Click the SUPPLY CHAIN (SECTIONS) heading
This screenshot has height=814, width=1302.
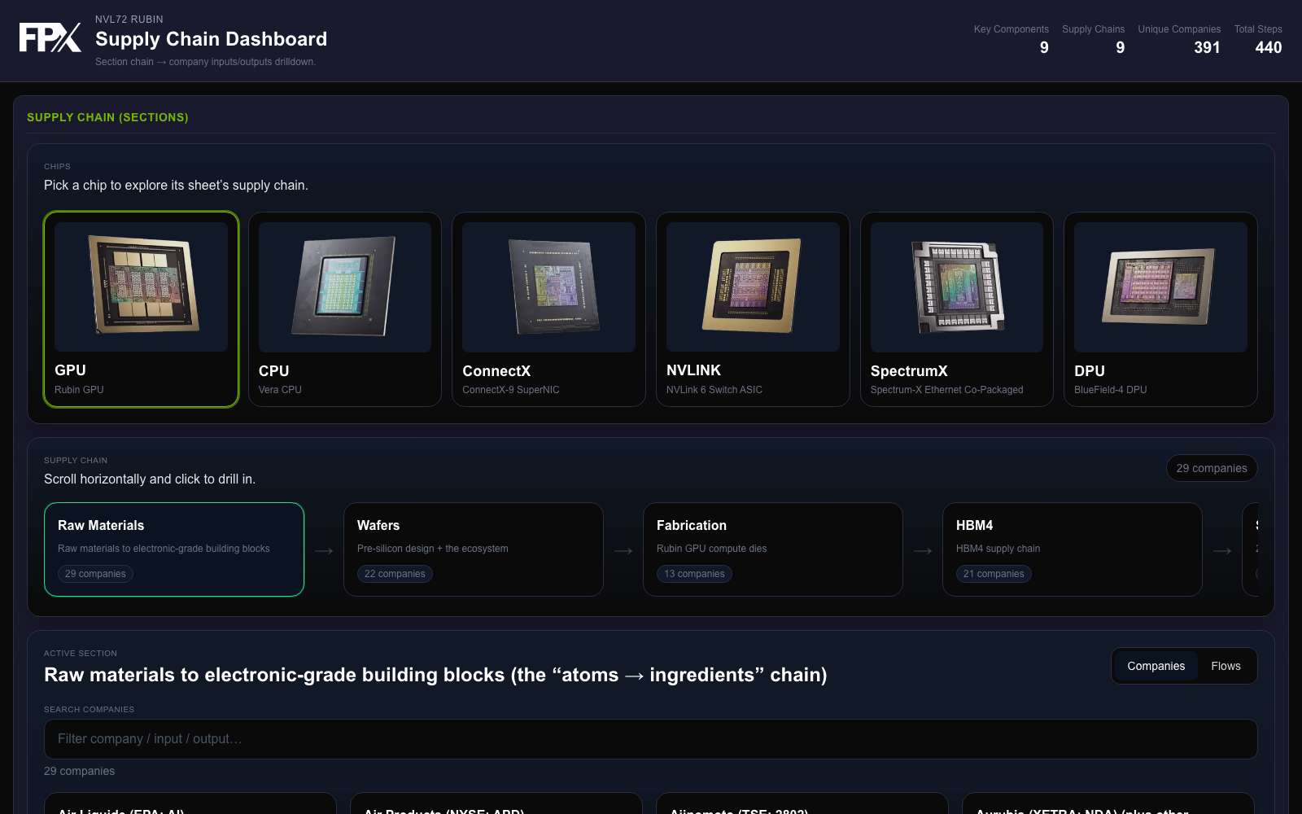(x=107, y=117)
